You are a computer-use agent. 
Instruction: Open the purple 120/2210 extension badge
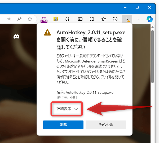[x=44, y=20]
